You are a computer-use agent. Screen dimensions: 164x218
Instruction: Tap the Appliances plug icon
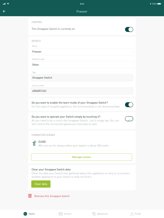[x=94, y=214]
